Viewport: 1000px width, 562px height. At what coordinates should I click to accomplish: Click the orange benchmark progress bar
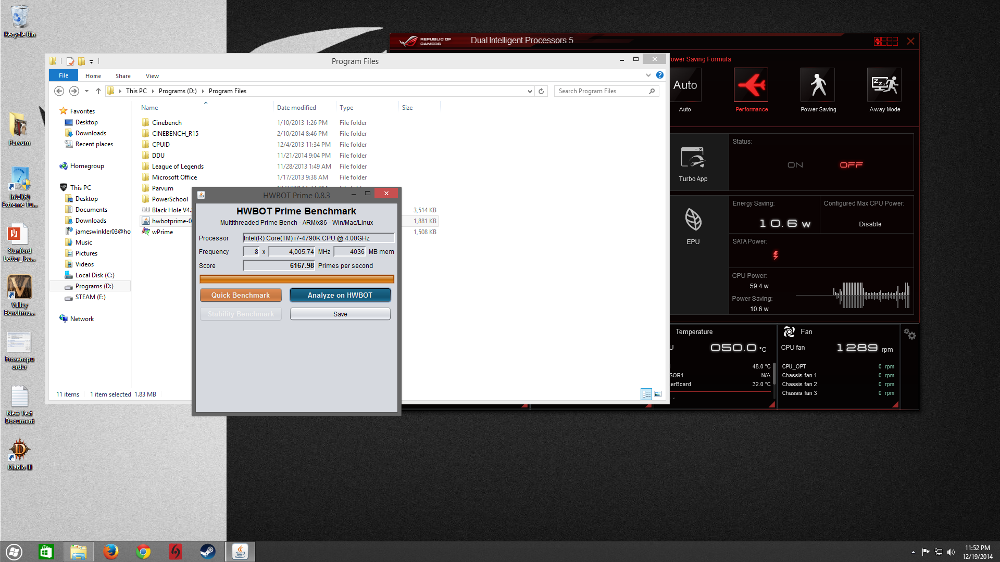297,279
